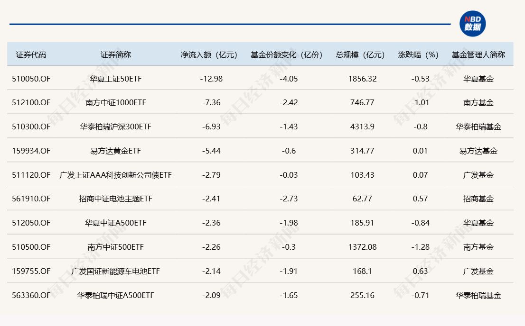Viewport: 525px width, 326px height.
Task: Click the 证券简称 column header
Action: (x=115, y=54)
